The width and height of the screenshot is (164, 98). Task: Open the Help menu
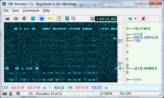[x=46, y=10]
